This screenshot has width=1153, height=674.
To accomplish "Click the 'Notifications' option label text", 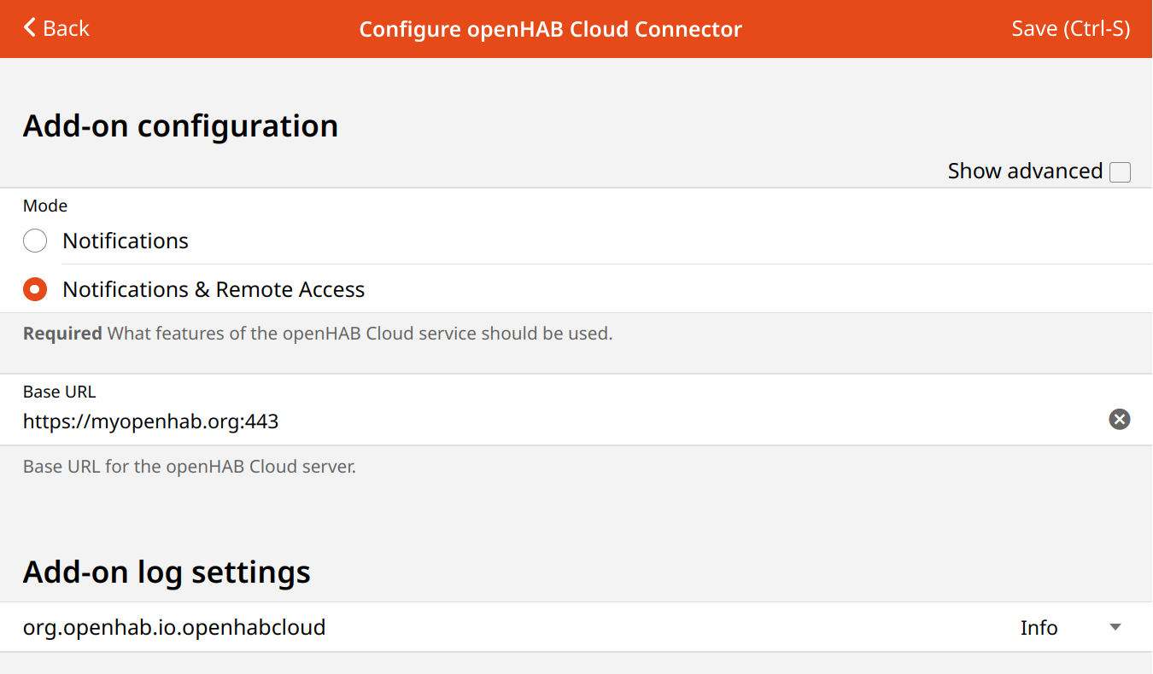I will [x=126, y=241].
